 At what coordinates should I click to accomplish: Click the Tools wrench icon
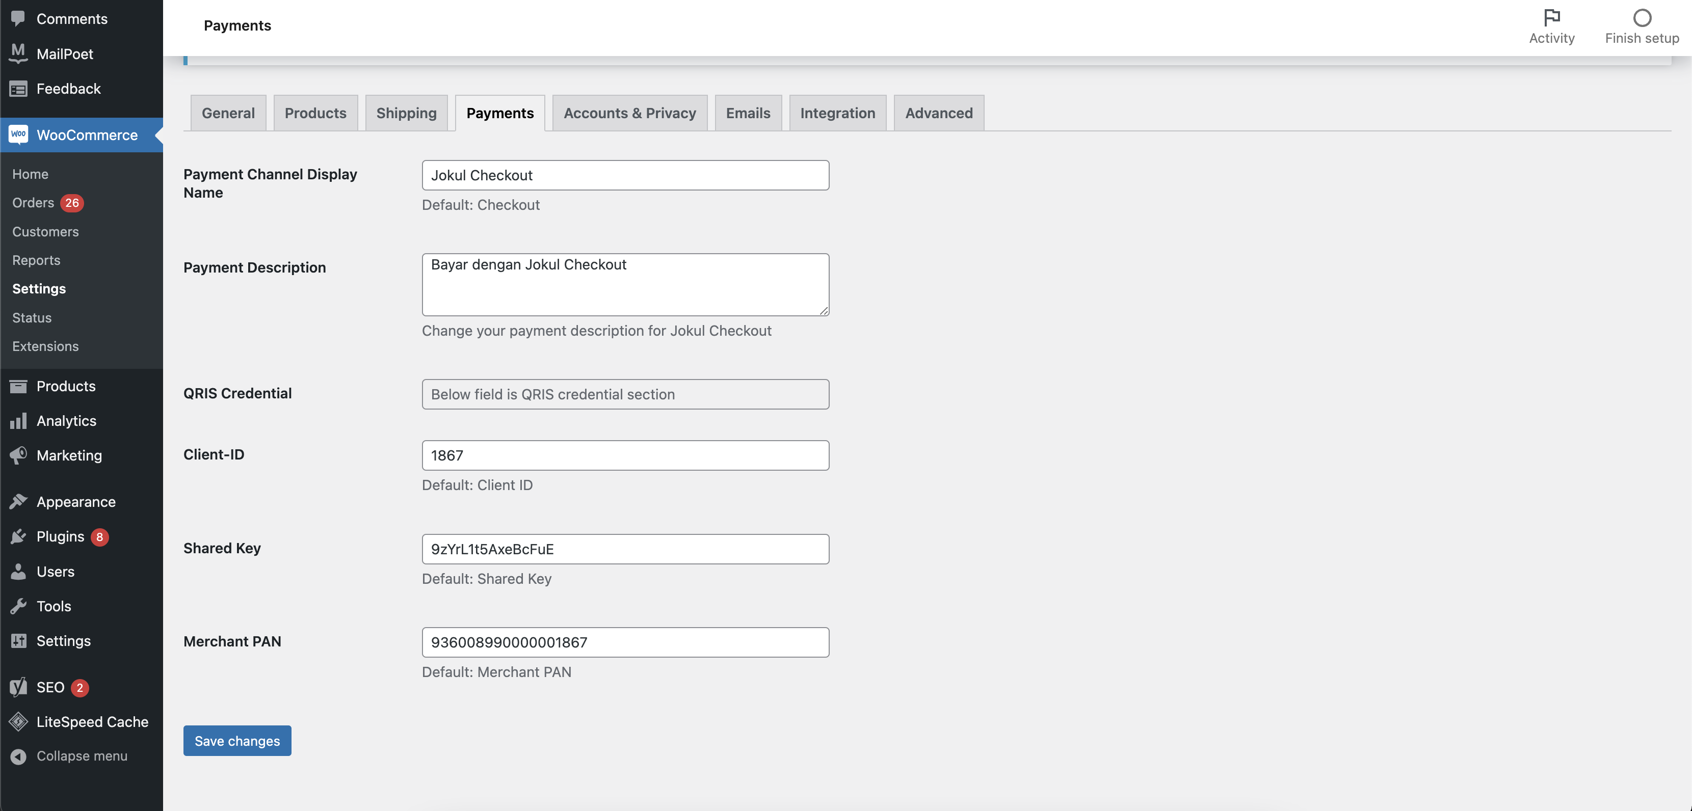click(18, 606)
